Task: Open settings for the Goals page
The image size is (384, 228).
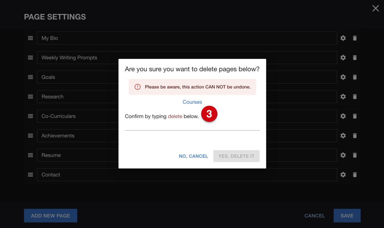Action: tap(343, 77)
